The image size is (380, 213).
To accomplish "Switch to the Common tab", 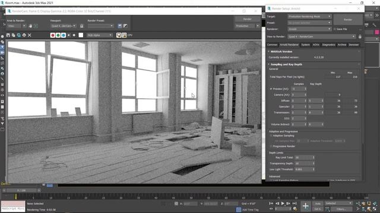I will 272,45.
